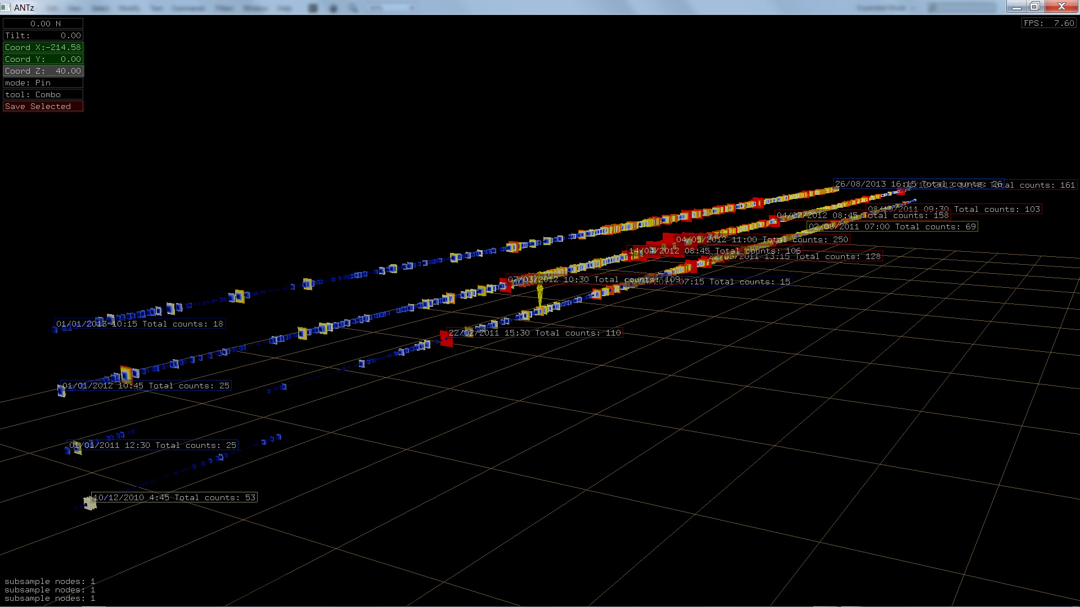
Task: Click the tool: Combo indicator
Action: [x=43, y=94]
